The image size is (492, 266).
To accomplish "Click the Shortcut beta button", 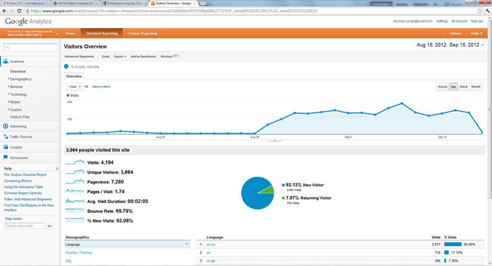I will (170, 56).
